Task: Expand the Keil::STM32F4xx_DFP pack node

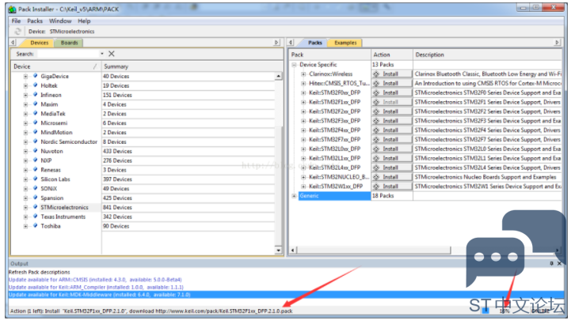Action: click(x=303, y=130)
